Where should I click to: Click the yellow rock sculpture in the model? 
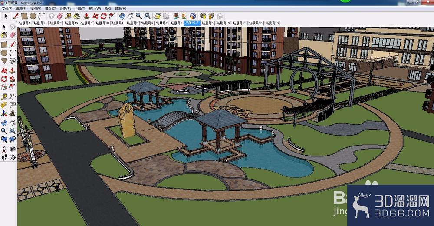pyautogui.click(x=126, y=120)
